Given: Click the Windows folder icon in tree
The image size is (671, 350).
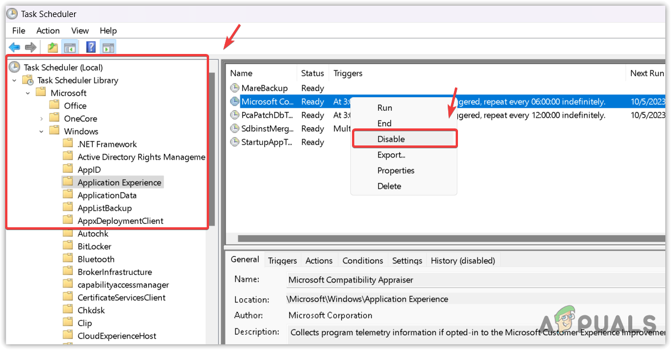Looking at the screenshot, I should point(54,131).
